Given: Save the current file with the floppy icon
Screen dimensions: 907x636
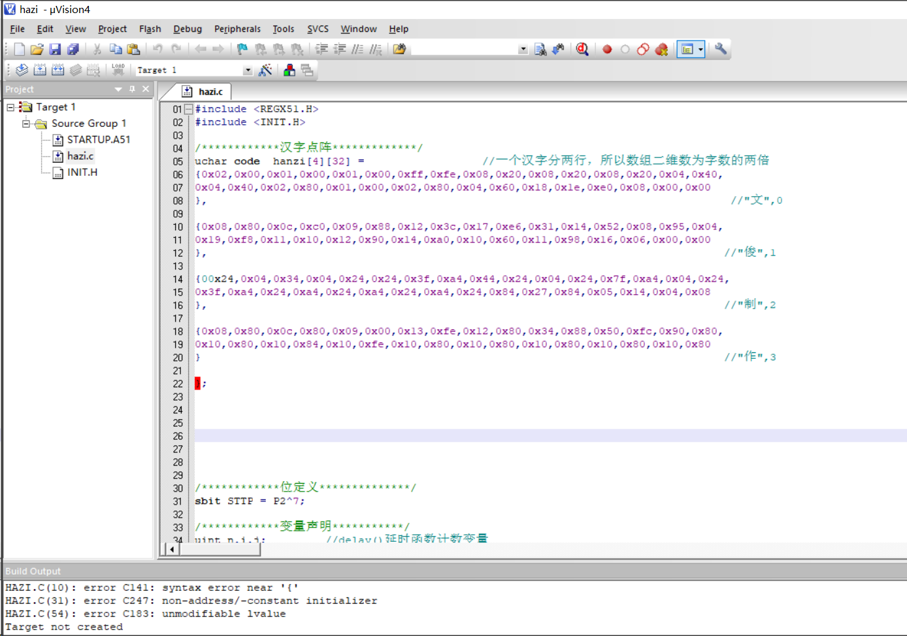Looking at the screenshot, I should point(55,49).
